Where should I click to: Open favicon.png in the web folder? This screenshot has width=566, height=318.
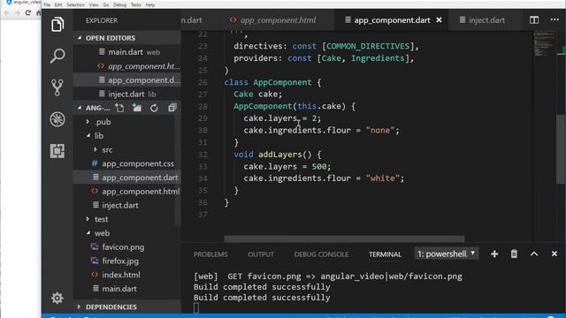click(x=127, y=247)
